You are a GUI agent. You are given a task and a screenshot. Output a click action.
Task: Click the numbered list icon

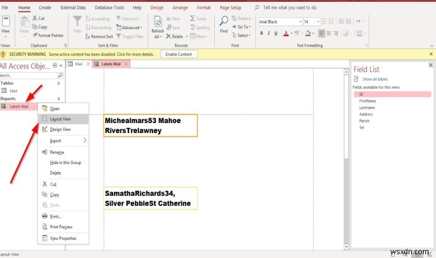point(331,21)
